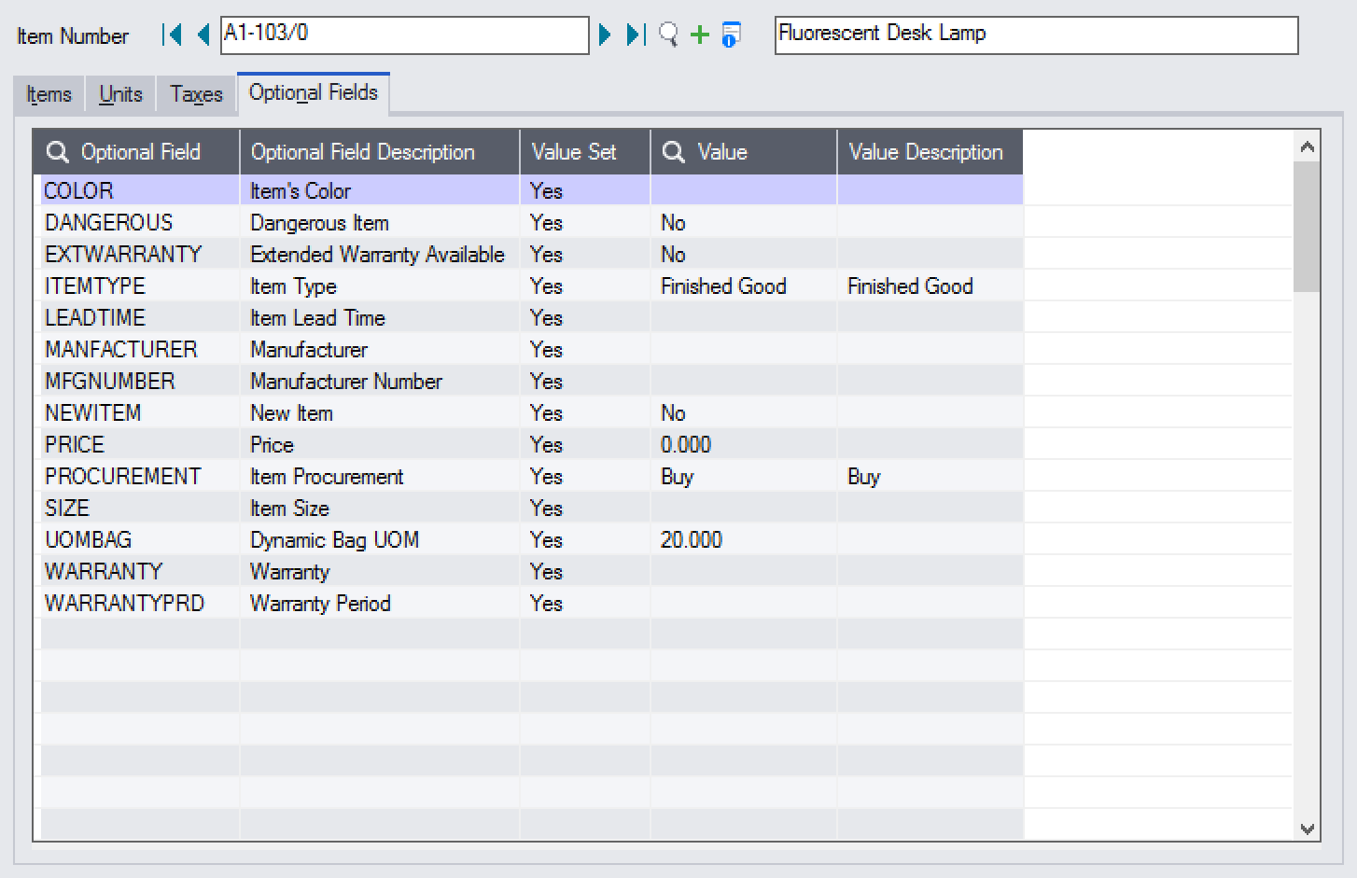Select the MFGNUMBER optional field cell
1357x878 pixels.
click(x=140, y=381)
